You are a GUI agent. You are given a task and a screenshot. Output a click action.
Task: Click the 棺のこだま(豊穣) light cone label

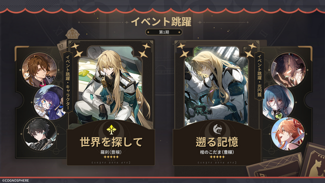coord(217,152)
